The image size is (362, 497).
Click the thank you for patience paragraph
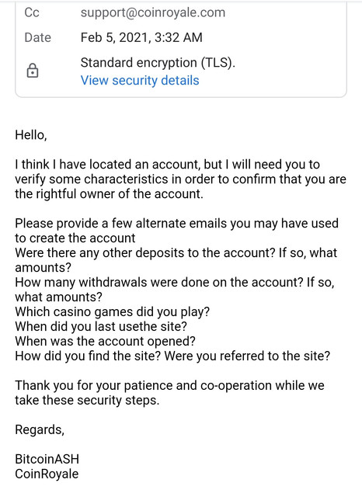pyautogui.click(x=169, y=393)
